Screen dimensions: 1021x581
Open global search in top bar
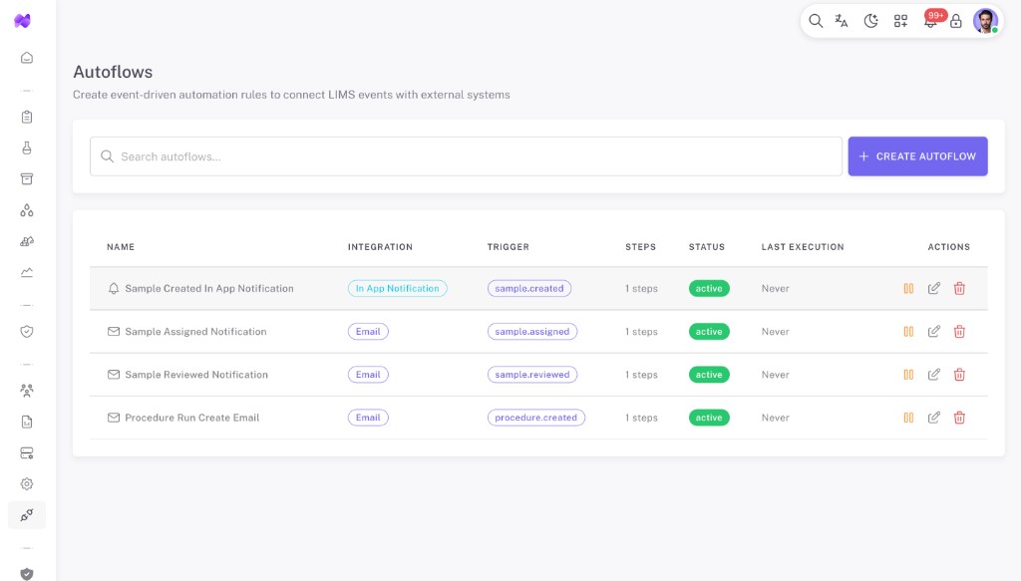pyautogui.click(x=816, y=21)
